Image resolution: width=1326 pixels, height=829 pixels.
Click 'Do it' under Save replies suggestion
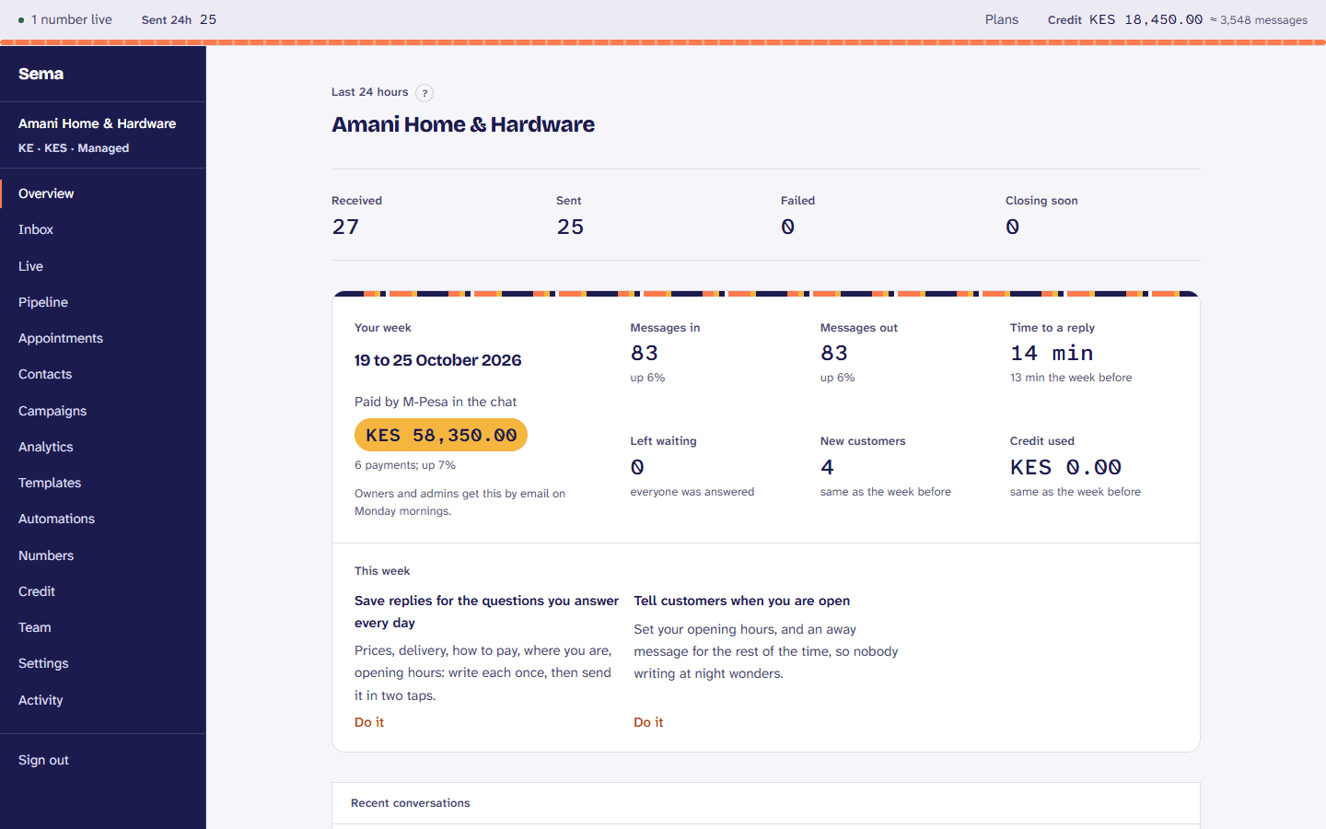point(369,722)
